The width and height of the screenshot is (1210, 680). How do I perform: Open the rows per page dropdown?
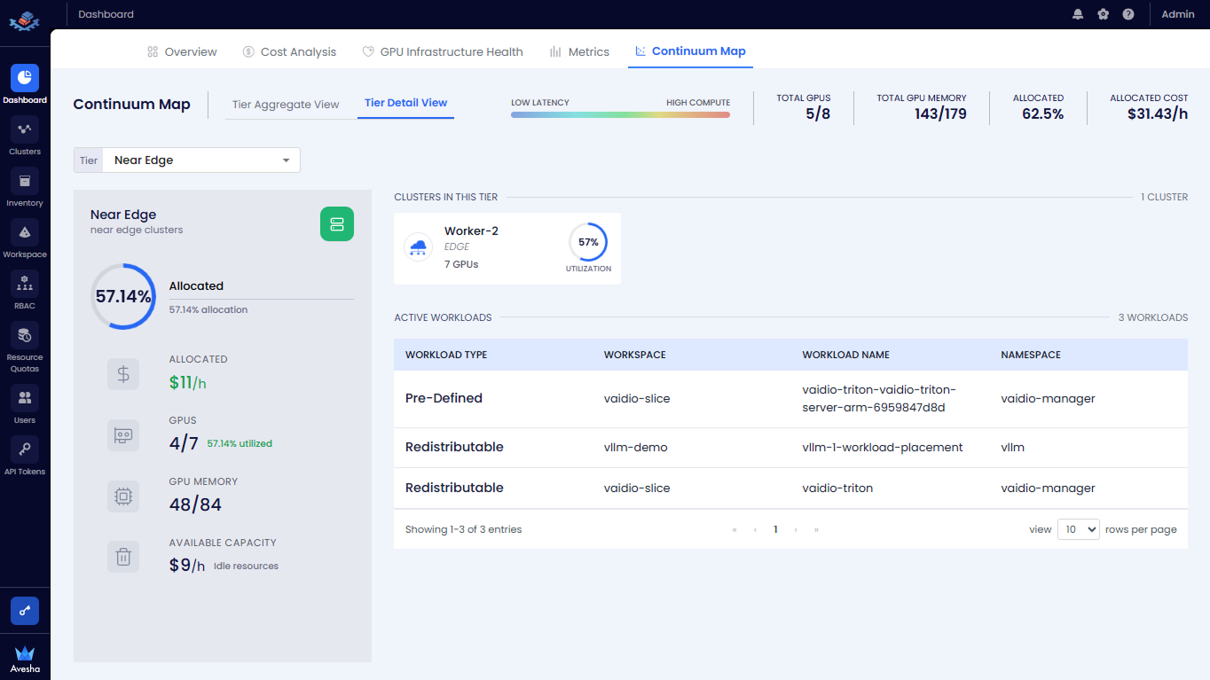click(x=1078, y=529)
